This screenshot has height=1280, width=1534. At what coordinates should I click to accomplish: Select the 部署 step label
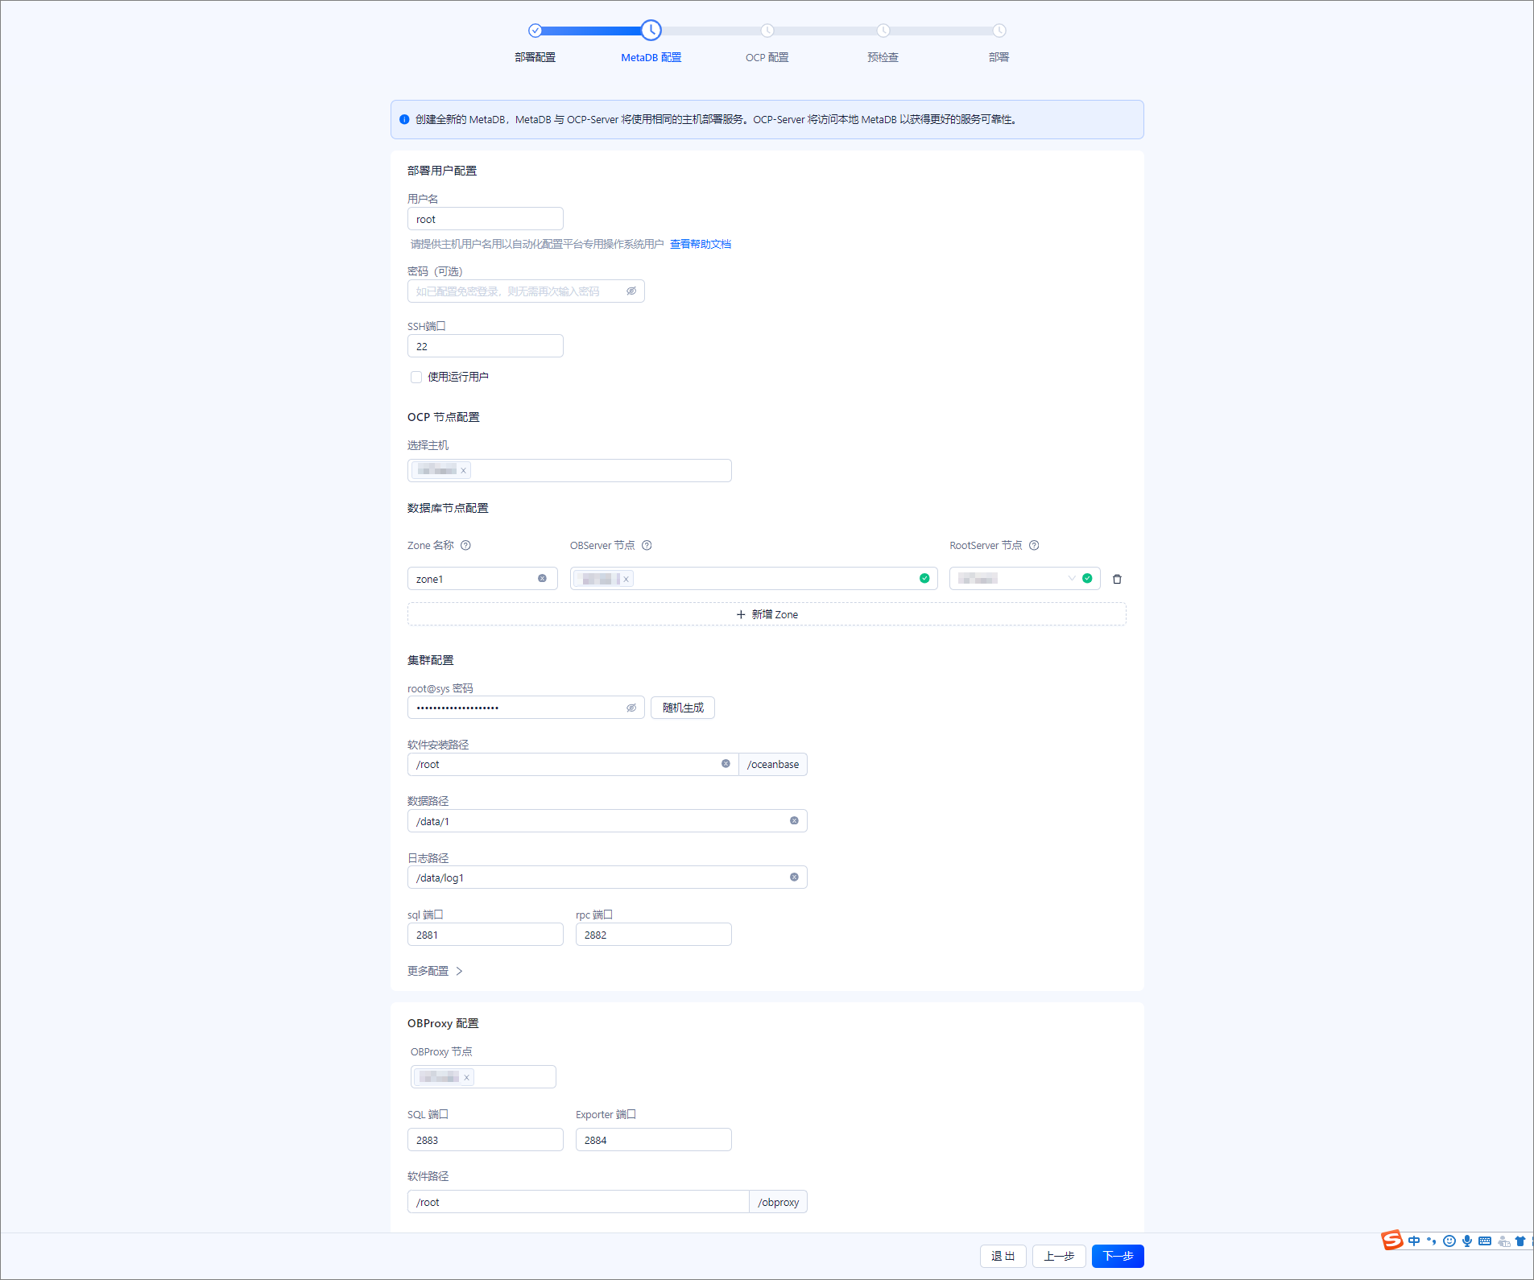(999, 57)
